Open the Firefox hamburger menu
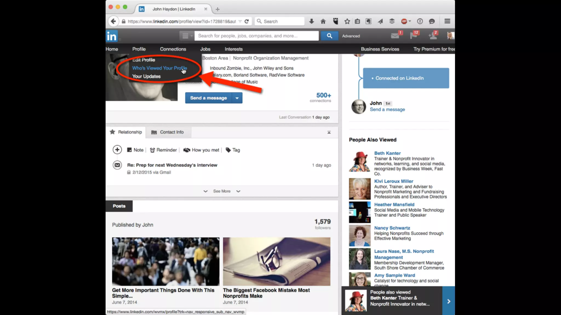The width and height of the screenshot is (561, 315). [447, 21]
